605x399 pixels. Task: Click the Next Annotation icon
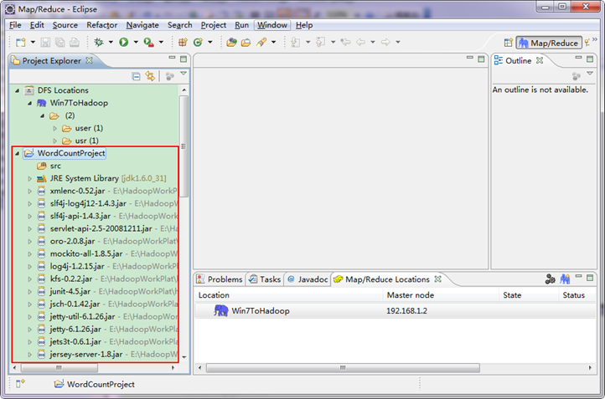(296, 42)
